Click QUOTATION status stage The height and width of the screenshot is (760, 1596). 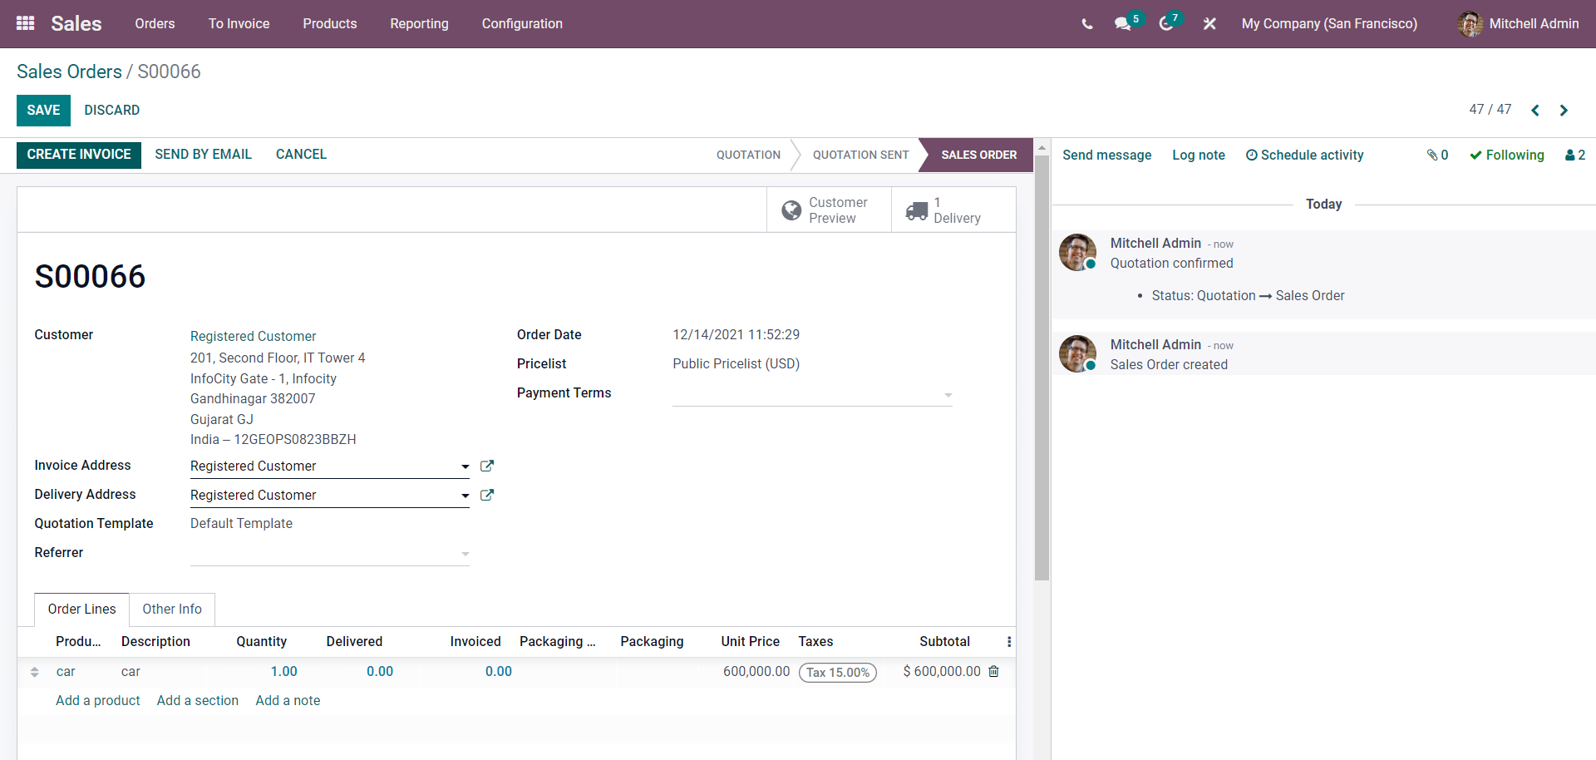pyautogui.click(x=748, y=155)
